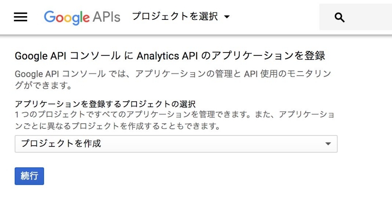Click the 続行 button

click(x=29, y=176)
